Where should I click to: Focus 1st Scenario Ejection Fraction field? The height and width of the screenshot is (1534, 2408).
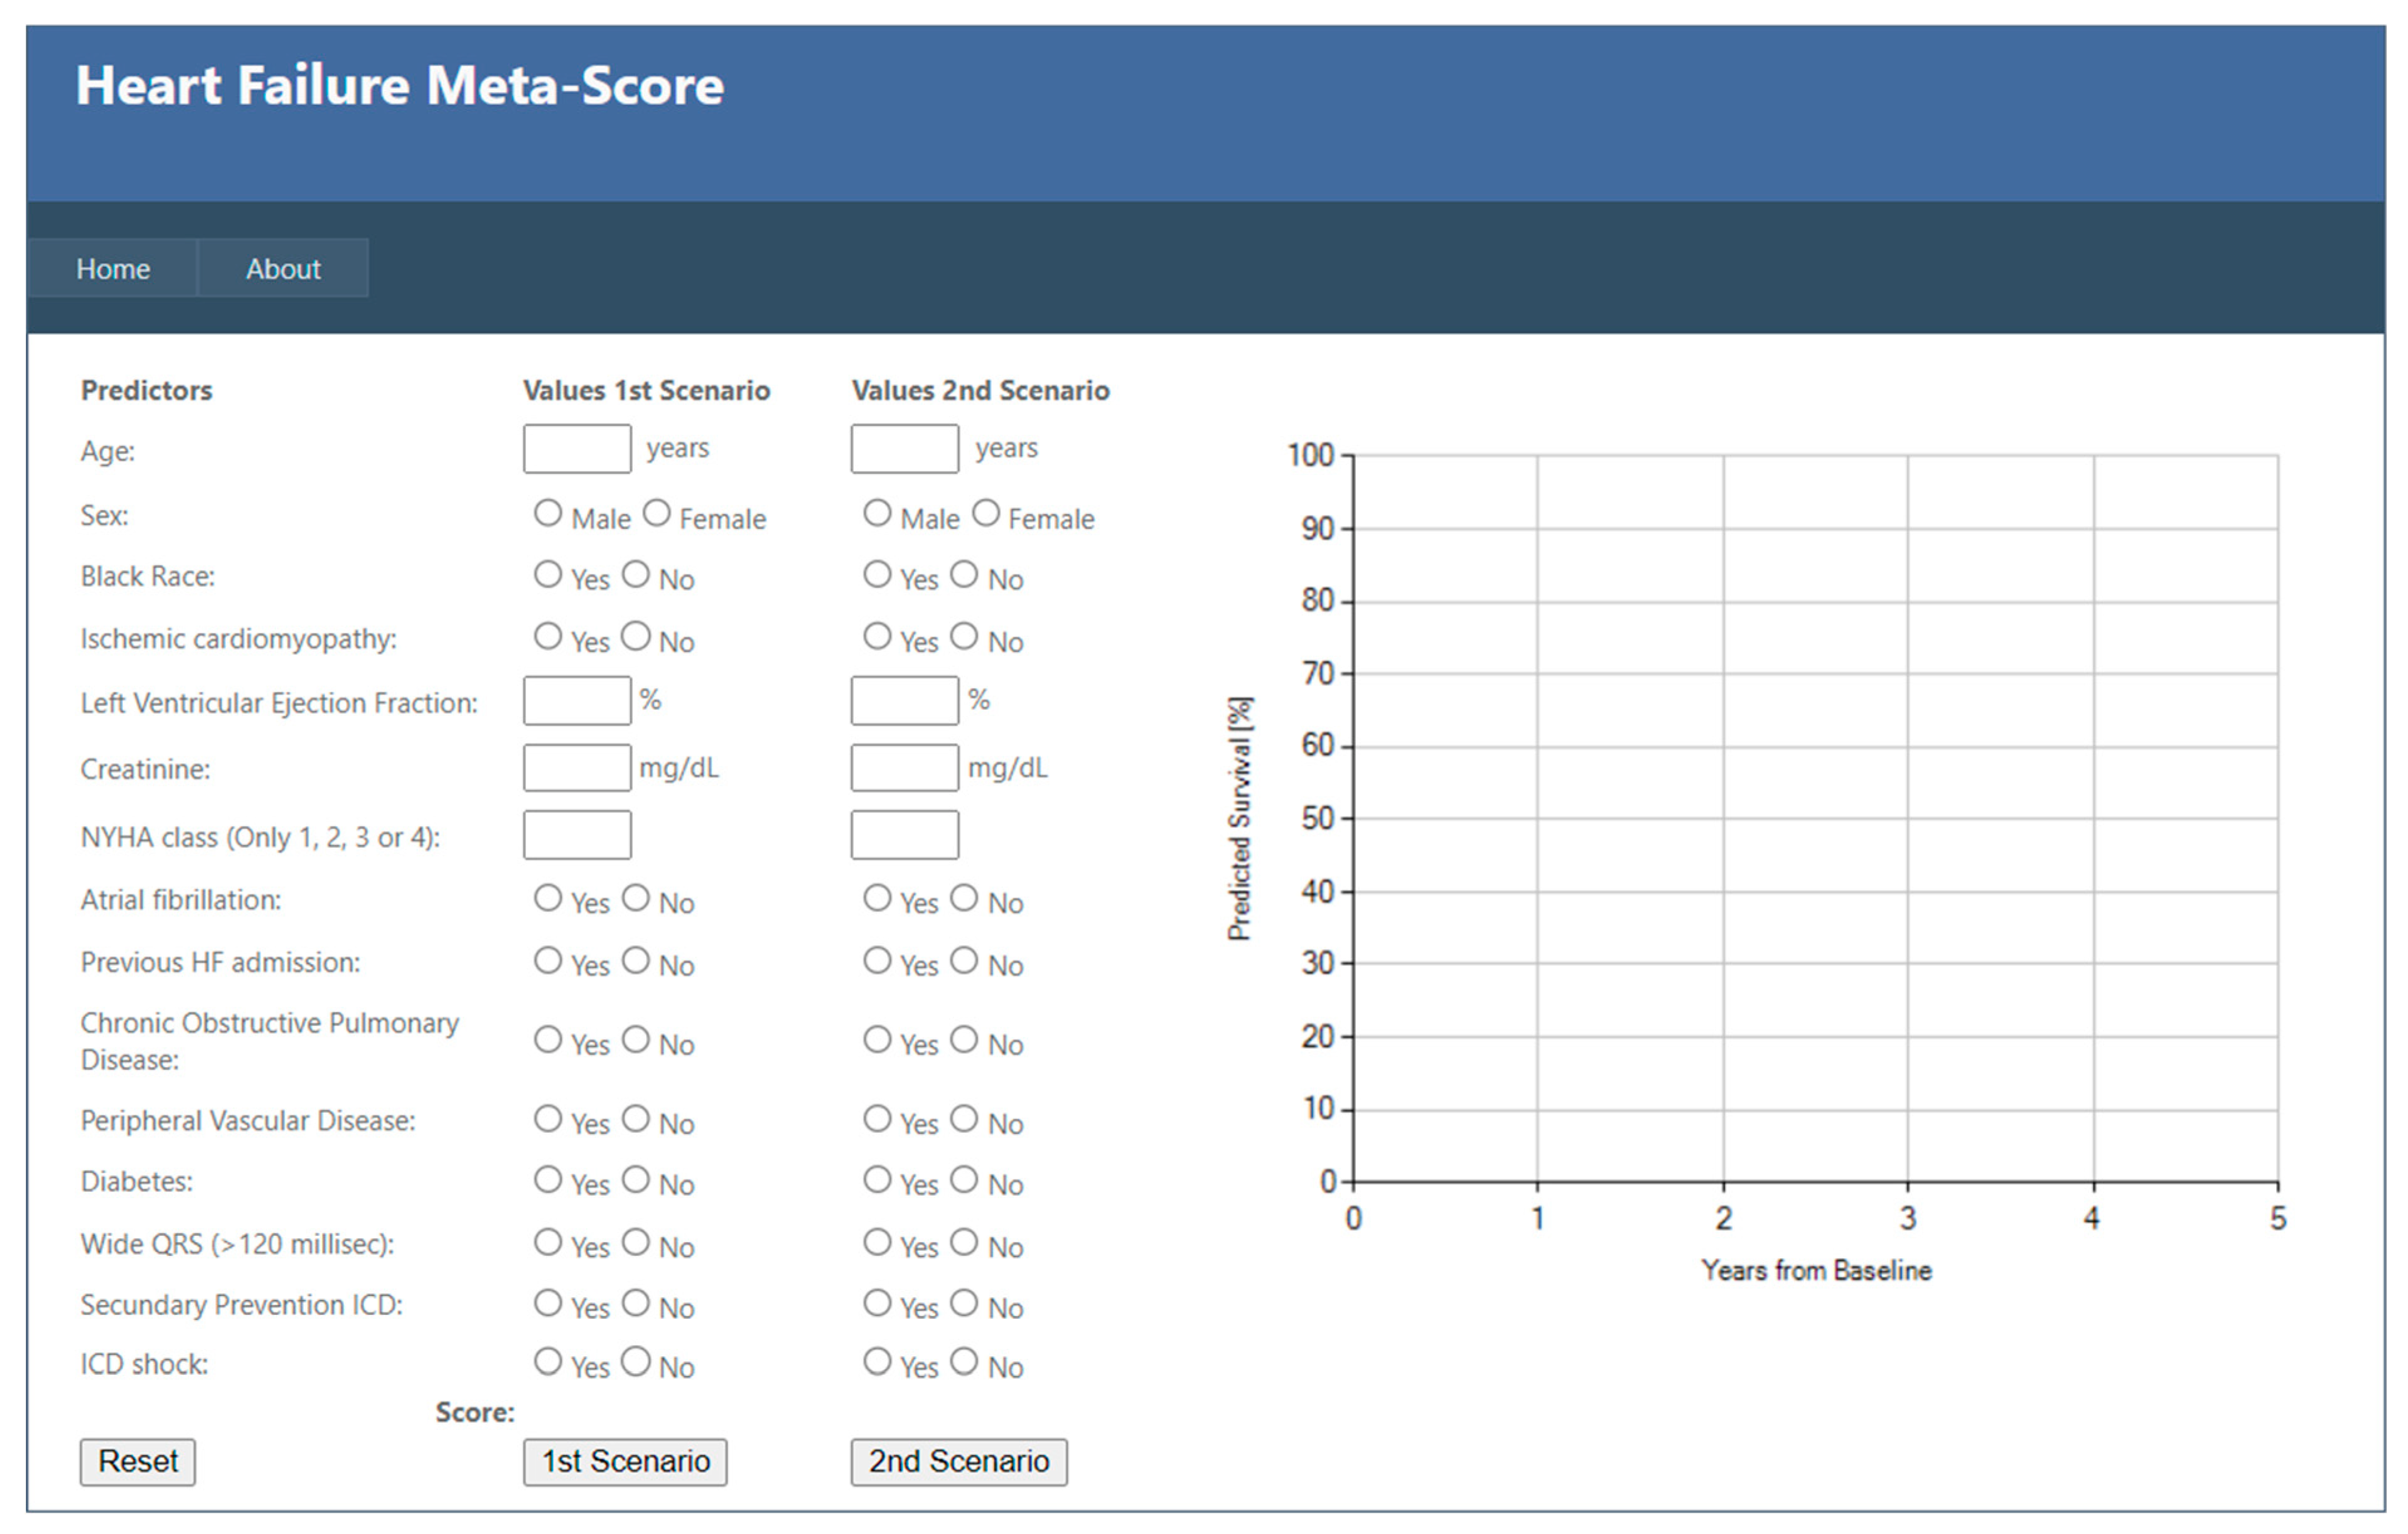click(x=577, y=700)
